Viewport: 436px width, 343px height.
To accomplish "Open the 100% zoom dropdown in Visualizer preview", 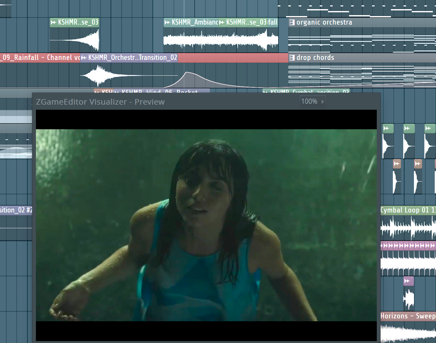I will click(313, 102).
